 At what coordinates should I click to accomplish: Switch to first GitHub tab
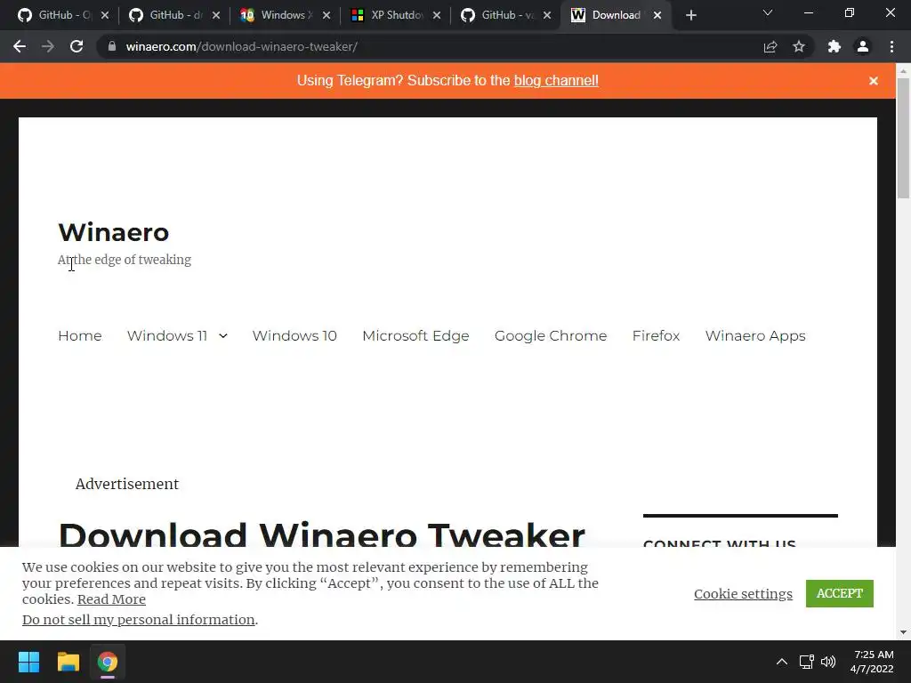[x=63, y=16]
